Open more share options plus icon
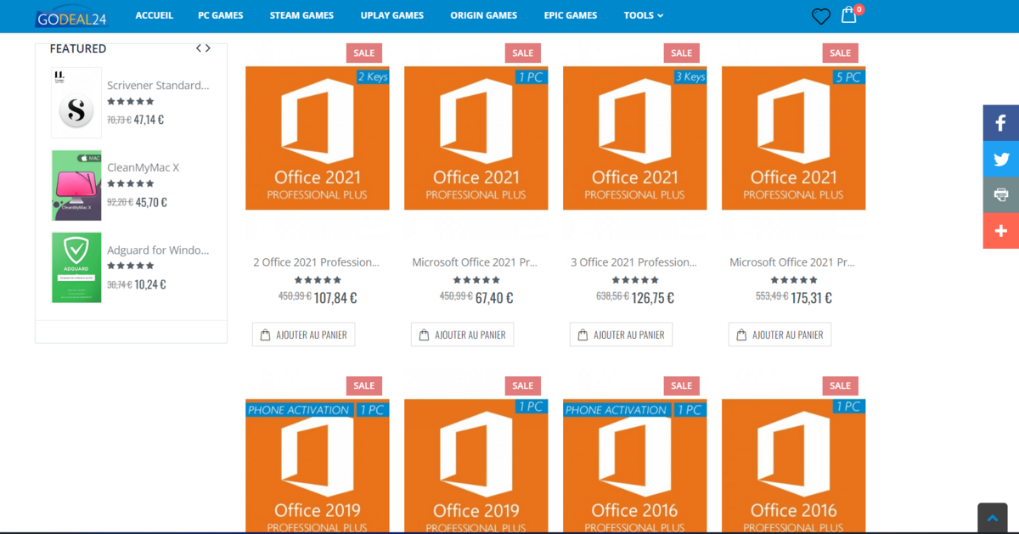Image resolution: width=1019 pixels, height=534 pixels. pyautogui.click(x=1001, y=231)
